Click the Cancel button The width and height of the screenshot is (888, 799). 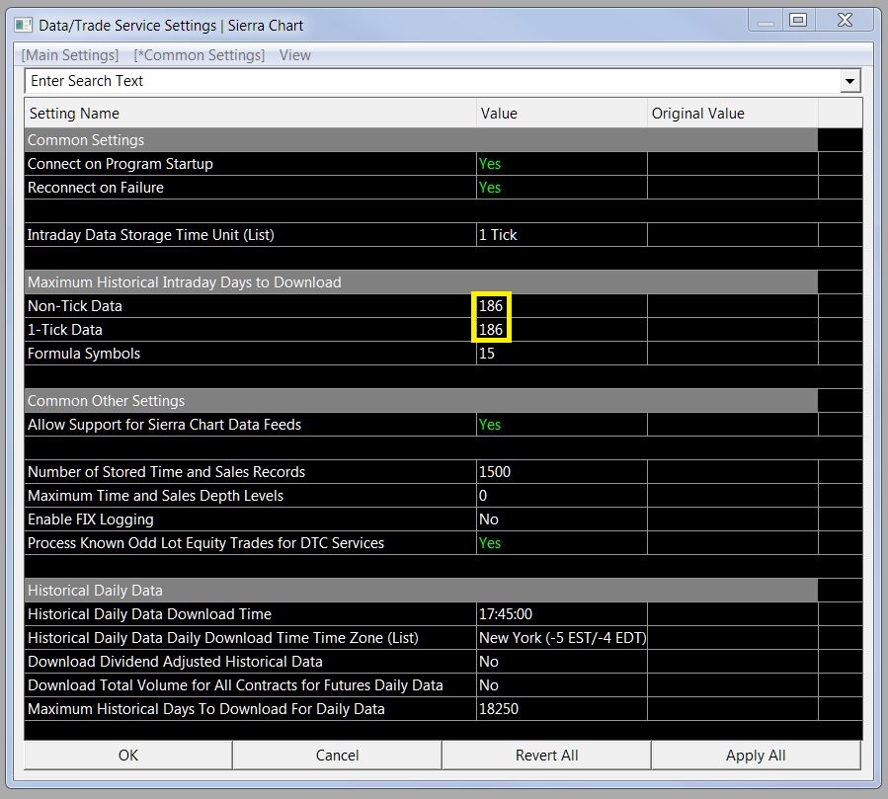click(x=337, y=755)
